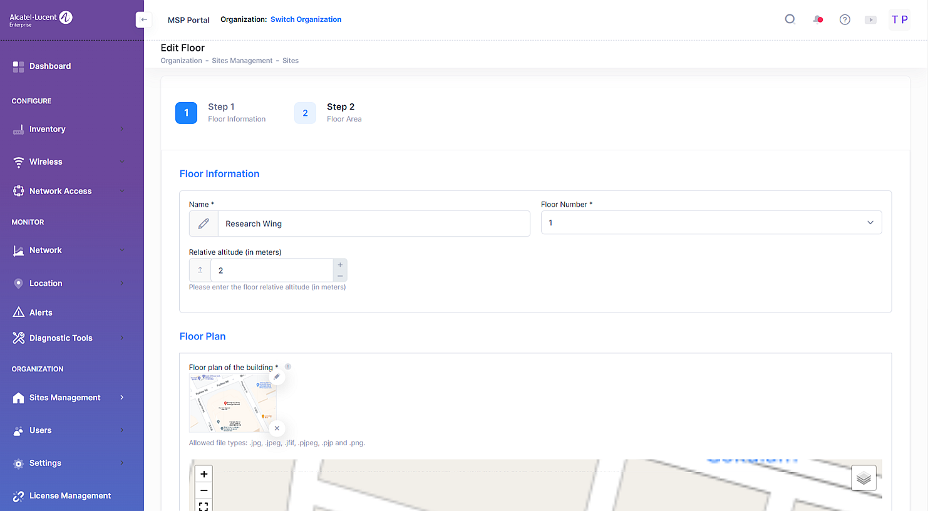Click the Name input field

pos(373,224)
